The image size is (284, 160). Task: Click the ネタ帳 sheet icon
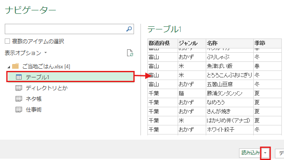pyautogui.click(x=19, y=99)
